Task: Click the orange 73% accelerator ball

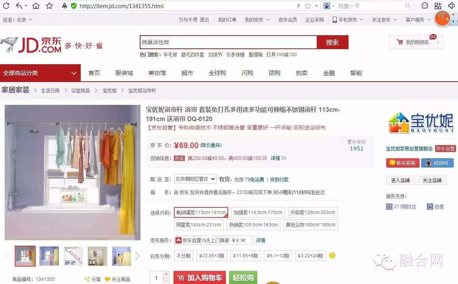Action: [x=442, y=18]
